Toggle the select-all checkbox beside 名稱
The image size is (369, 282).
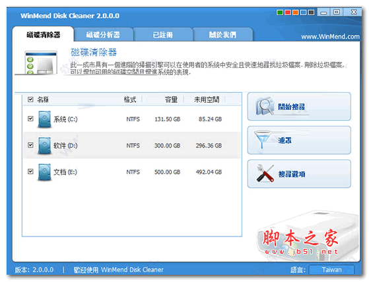pyautogui.click(x=30, y=99)
